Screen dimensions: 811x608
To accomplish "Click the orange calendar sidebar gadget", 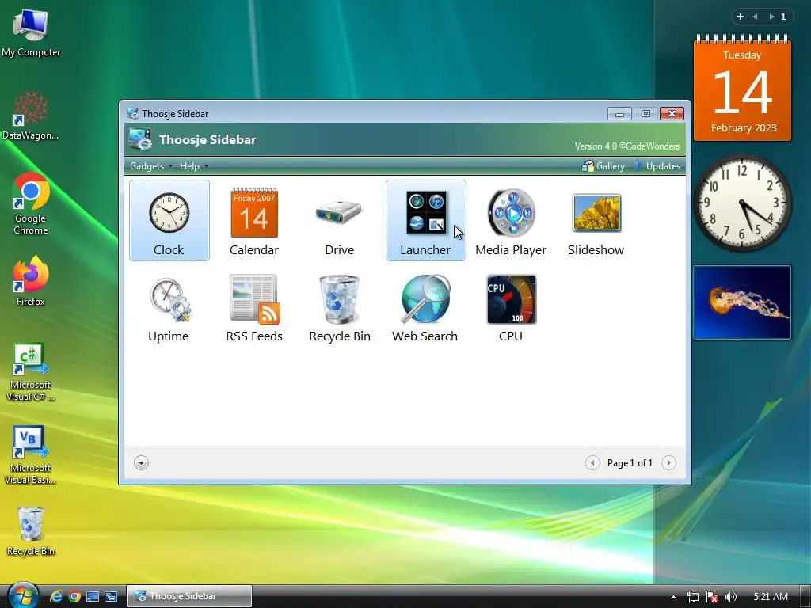I will pos(742,88).
